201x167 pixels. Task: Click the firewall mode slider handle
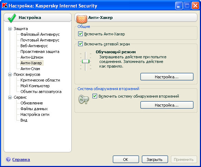coord(86,61)
